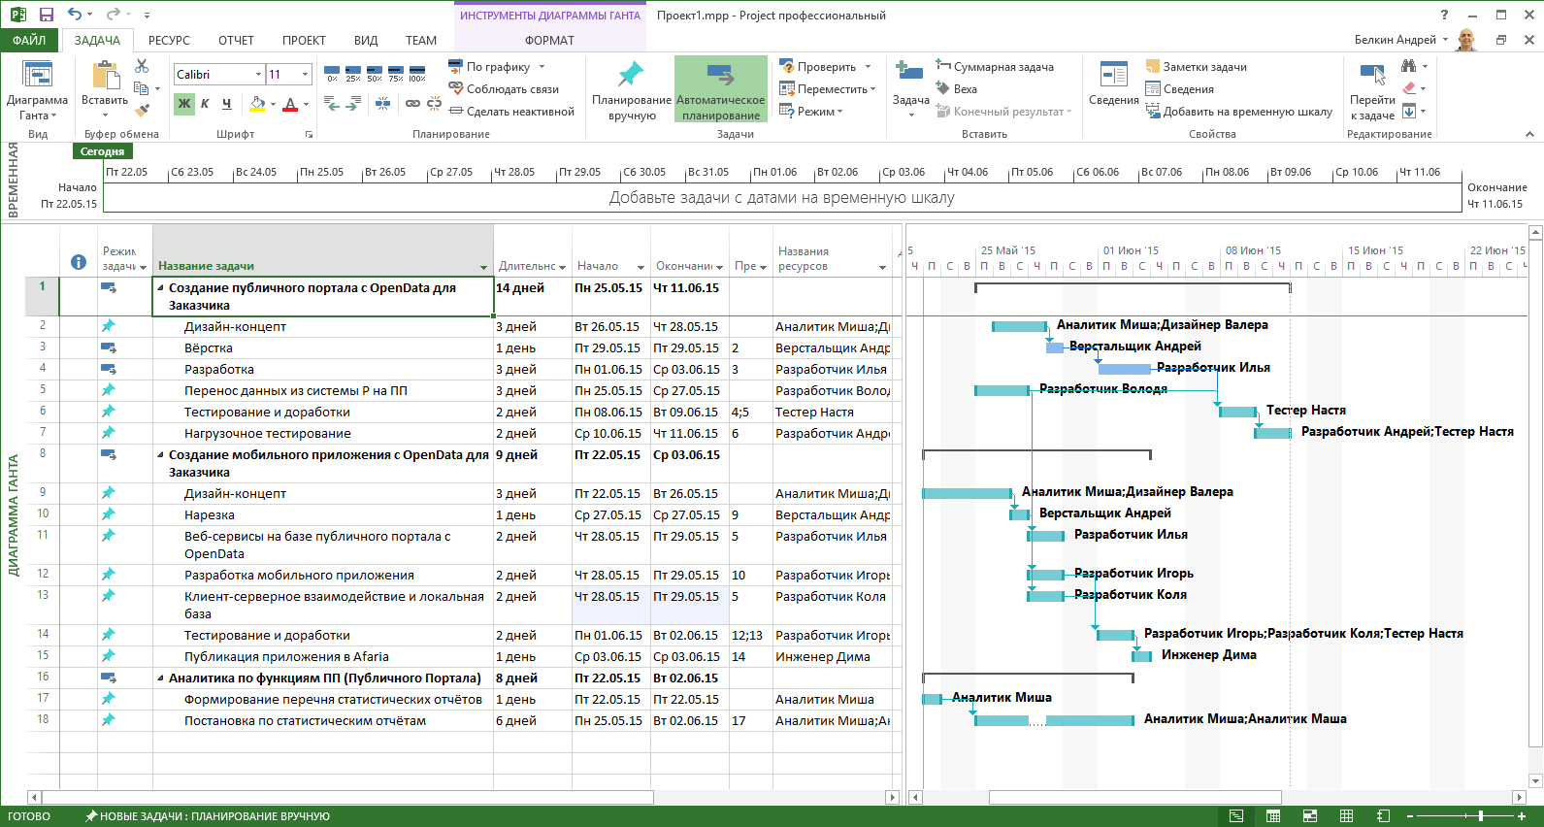Click the НОВЫЕ ЗАДАЧИ: ПЛАНИРОВАНИЕ ВРУЧНУЮ status
Screen dimensions: 1544x827
208,816
